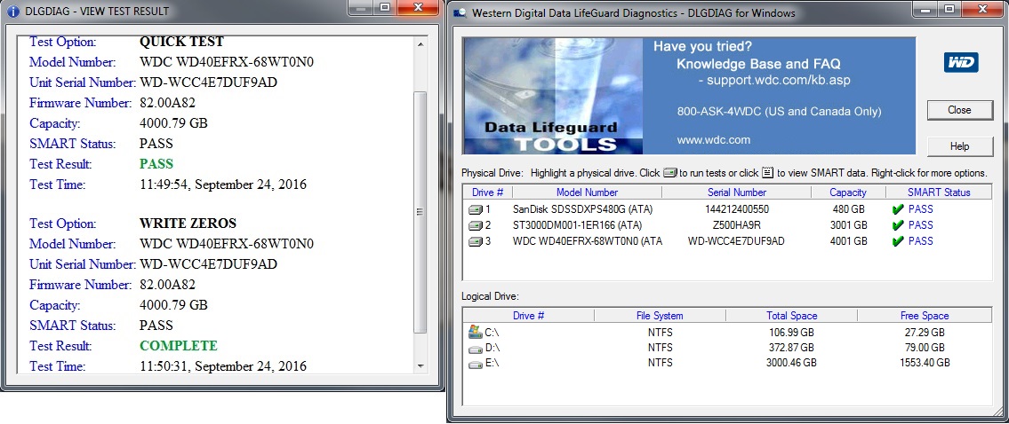
Task: Click 79.00 GB free space value
Action: 925,349
